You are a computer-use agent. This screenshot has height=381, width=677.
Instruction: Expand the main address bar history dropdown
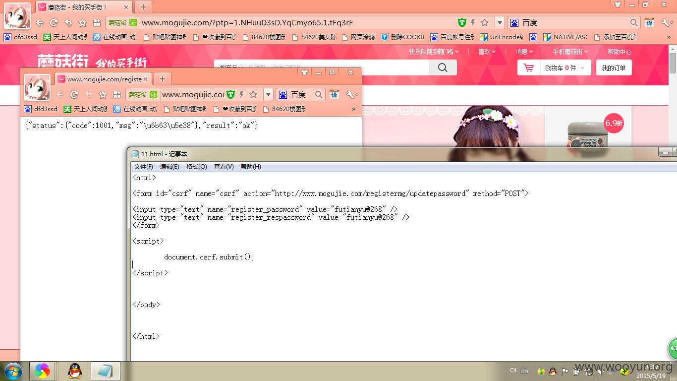tap(500, 22)
